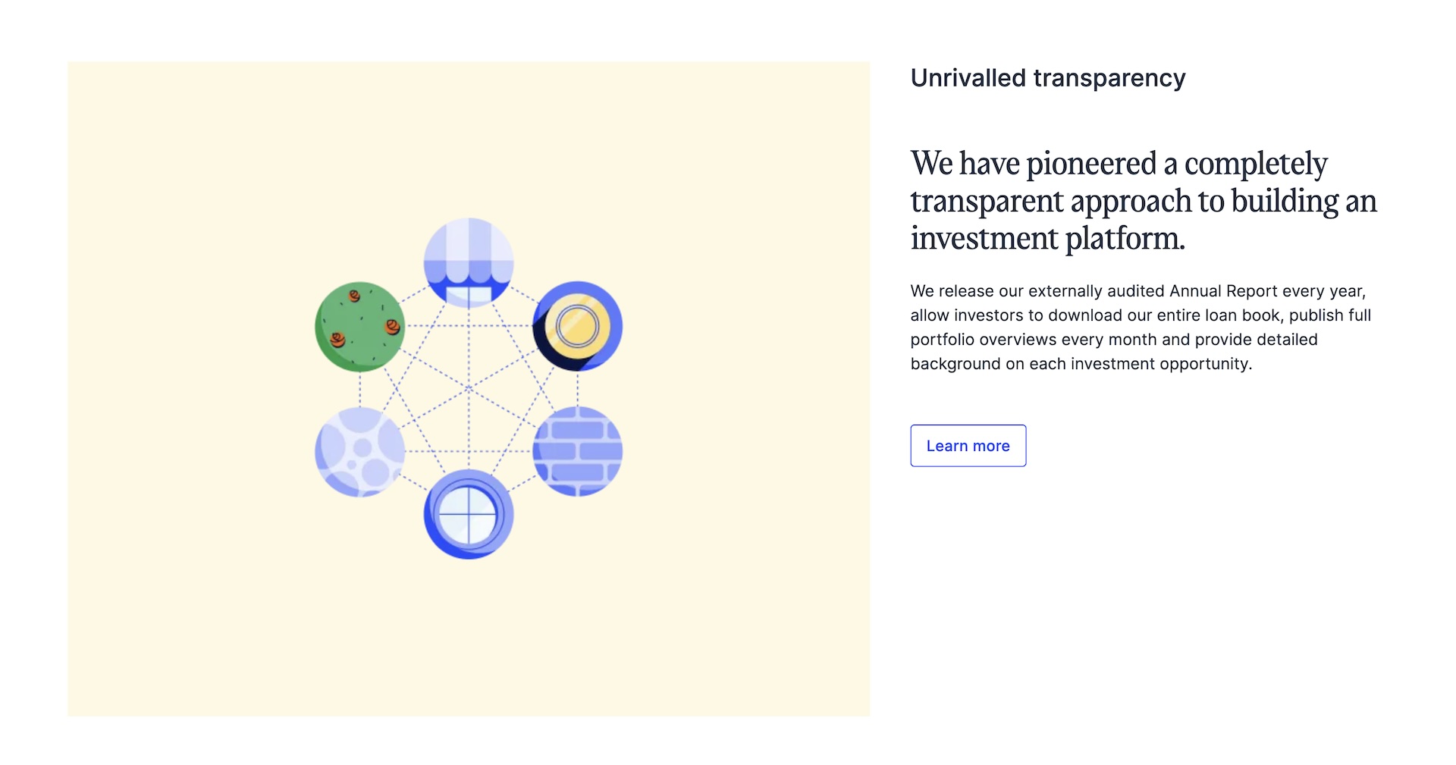Click the topmost fruit on the green tree
The width and height of the screenshot is (1456, 765).
point(354,296)
